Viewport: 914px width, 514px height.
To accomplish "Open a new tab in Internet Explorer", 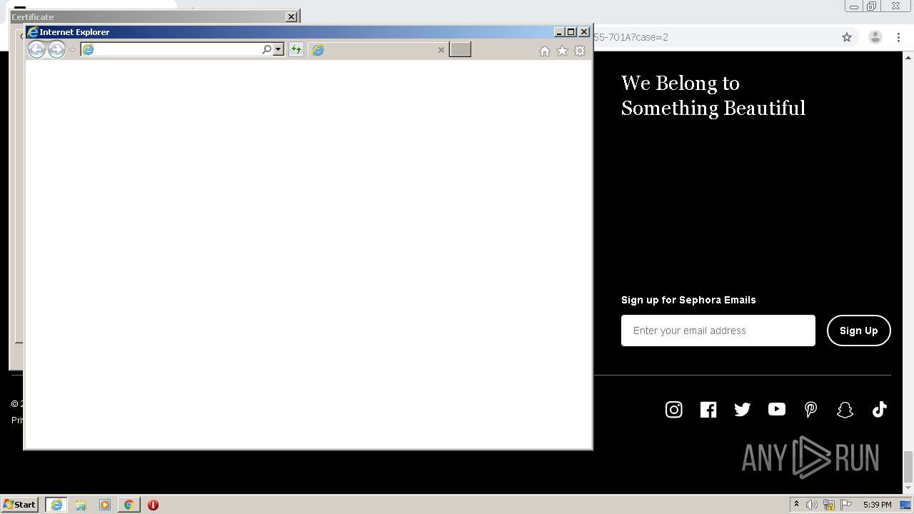I will click(460, 49).
